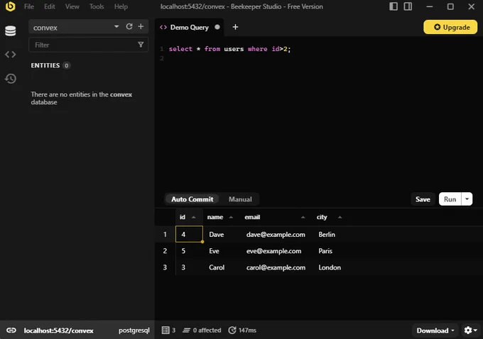Click the connection link icon in status bar

11,330
